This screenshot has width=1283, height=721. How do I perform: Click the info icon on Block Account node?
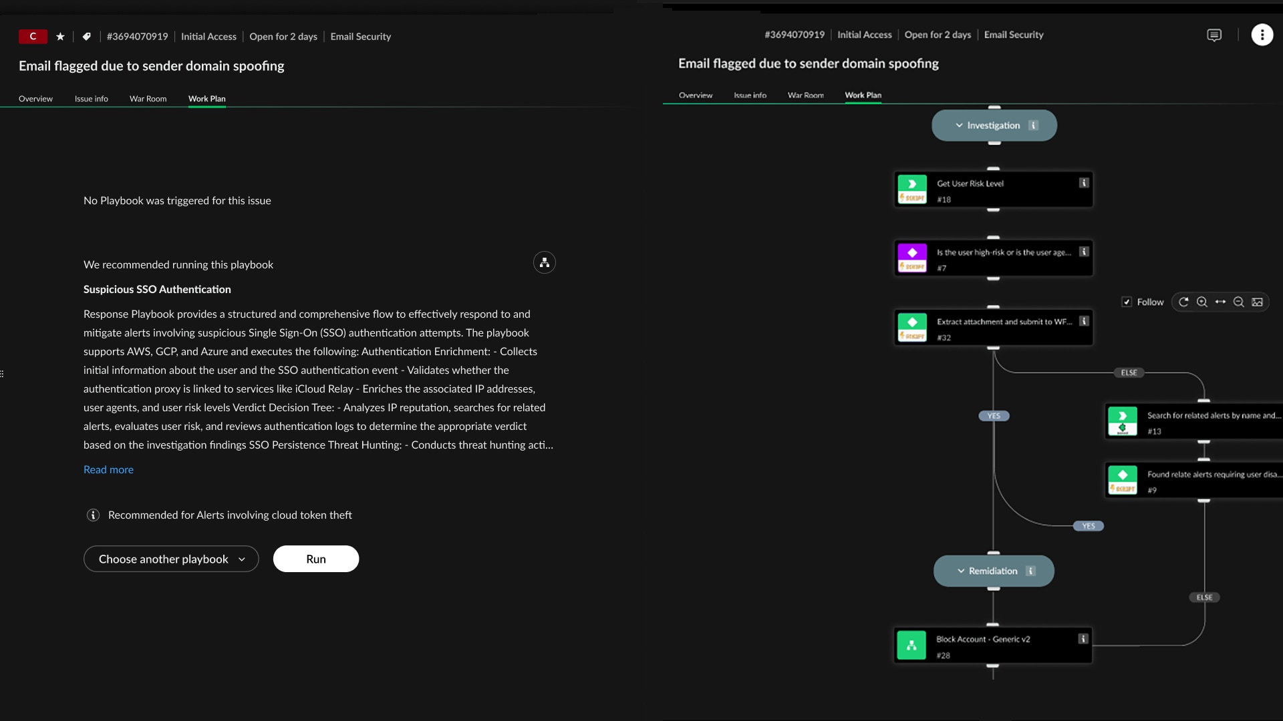(x=1083, y=639)
